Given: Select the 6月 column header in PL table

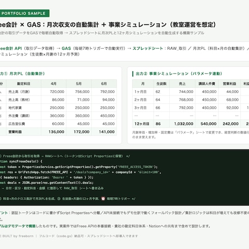Looking at the screenshot, I should tap(104, 84).
